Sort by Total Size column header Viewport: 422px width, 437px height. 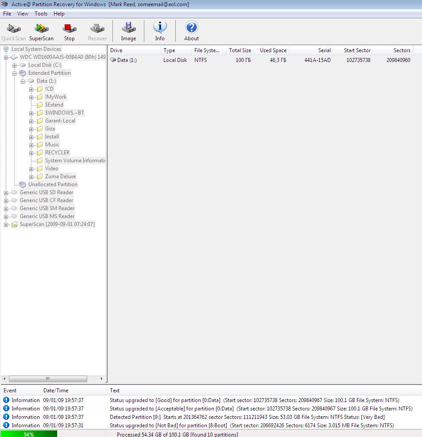coord(240,50)
